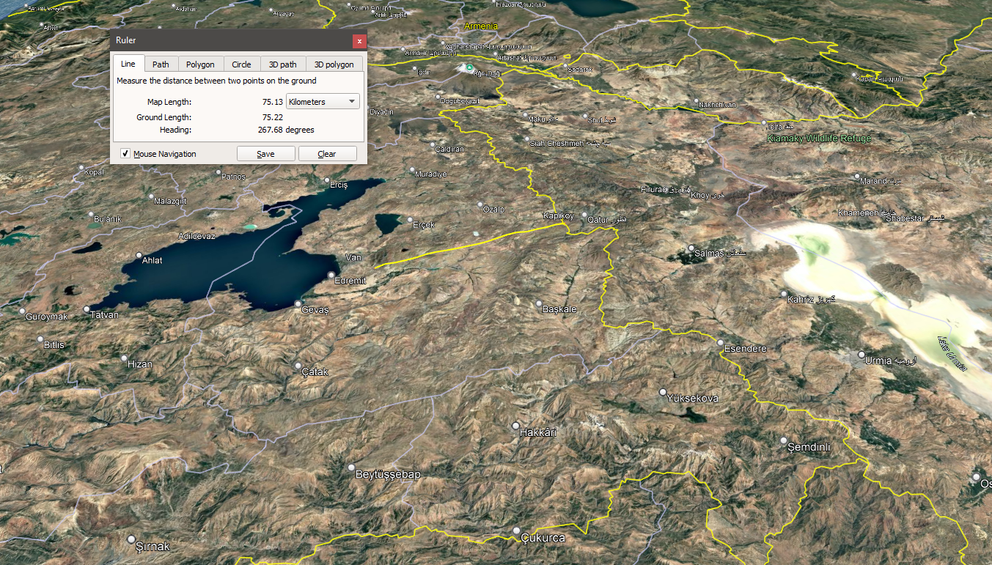Select the Ground Length value 75.22

pyautogui.click(x=273, y=117)
